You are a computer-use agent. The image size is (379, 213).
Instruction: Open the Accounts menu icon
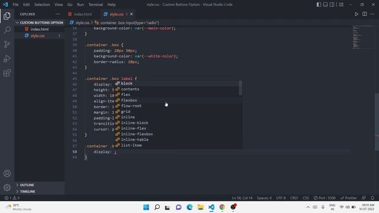pyautogui.click(x=7, y=173)
